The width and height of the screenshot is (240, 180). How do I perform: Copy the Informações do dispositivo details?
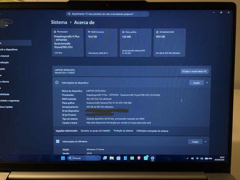196,83
